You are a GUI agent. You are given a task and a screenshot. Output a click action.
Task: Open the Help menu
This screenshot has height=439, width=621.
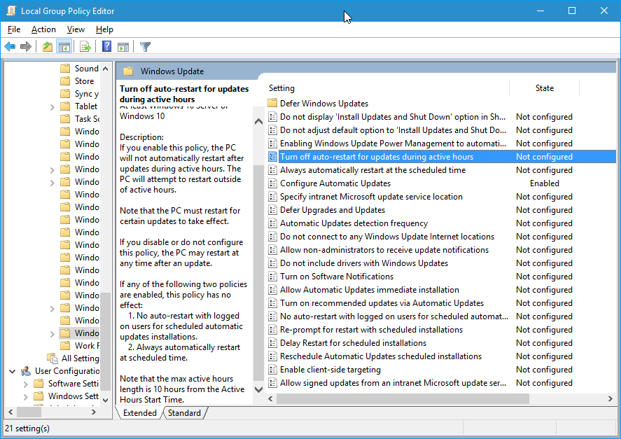point(104,29)
